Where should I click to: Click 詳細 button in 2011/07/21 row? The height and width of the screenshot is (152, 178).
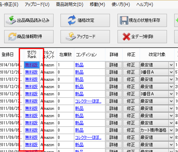pyautogui.click(x=114, y=79)
